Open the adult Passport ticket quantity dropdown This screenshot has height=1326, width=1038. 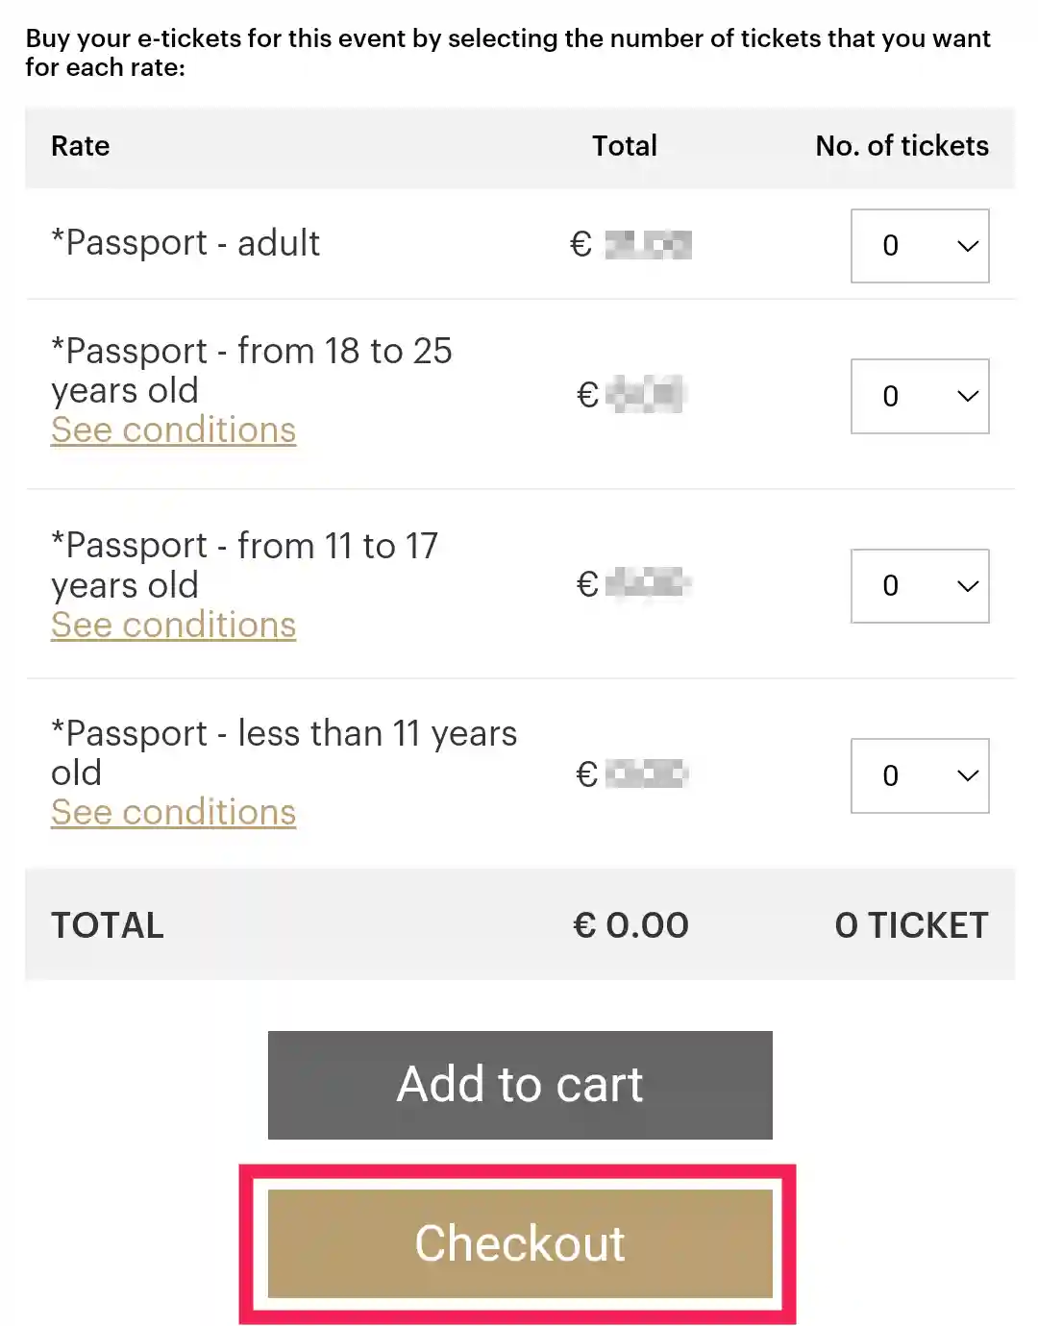[x=920, y=246]
